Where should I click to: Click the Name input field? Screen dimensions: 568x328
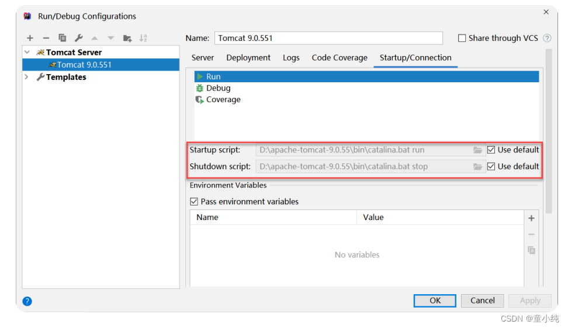pos(328,38)
